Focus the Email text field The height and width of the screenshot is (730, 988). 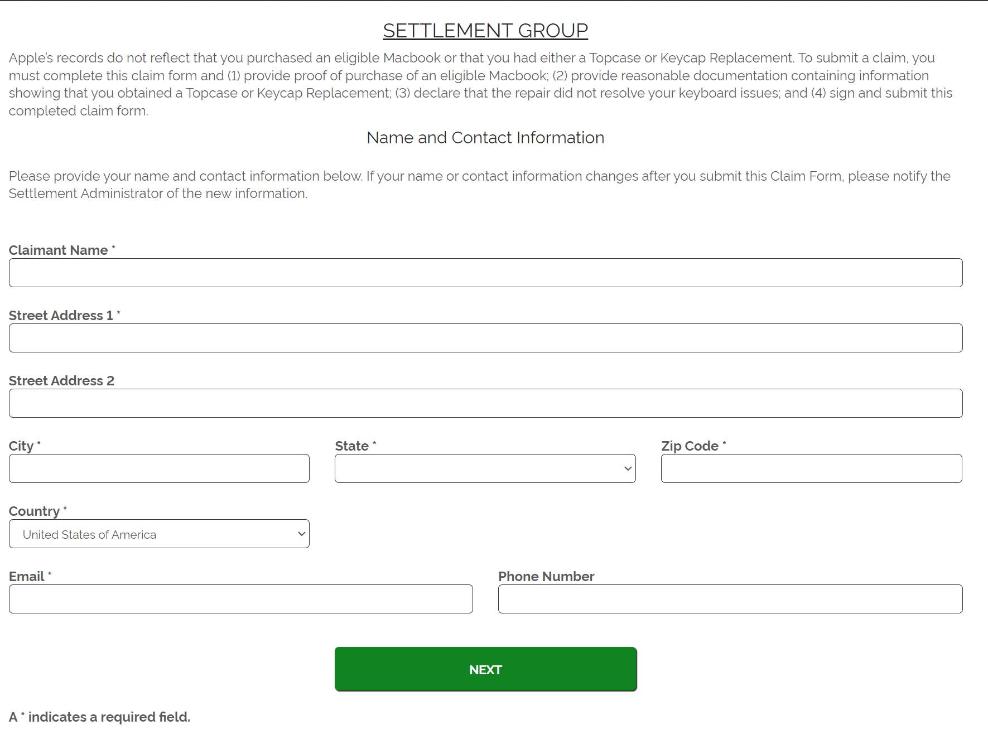(x=240, y=599)
